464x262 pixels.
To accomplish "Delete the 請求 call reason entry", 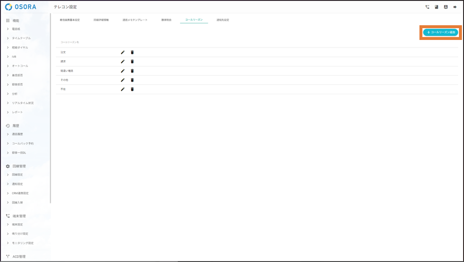I will (x=132, y=61).
